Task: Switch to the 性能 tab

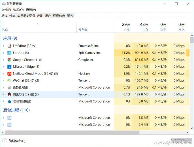Action: [x=12, y=16]
